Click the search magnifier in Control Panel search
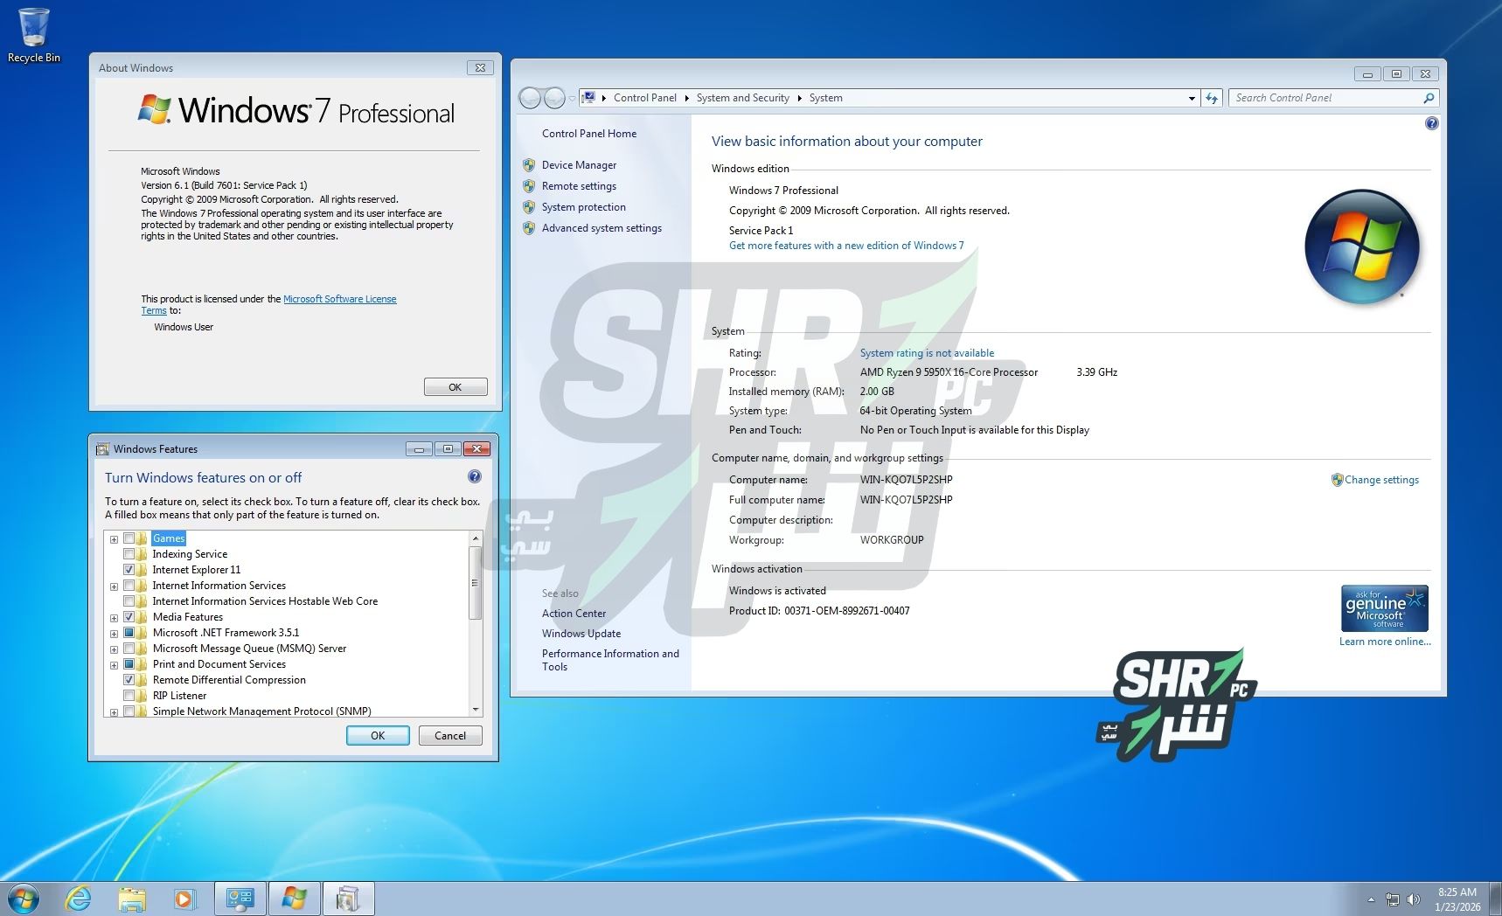 pos(1429,98)
